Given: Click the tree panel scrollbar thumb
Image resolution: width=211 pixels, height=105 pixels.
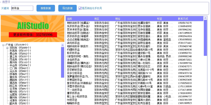Looking at the screenshot, I should [62, 62].
